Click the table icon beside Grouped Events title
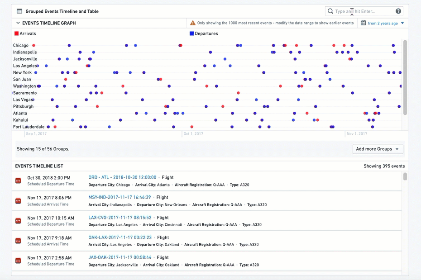The height and width of the screenshot is (280, 421). point(19,11)
